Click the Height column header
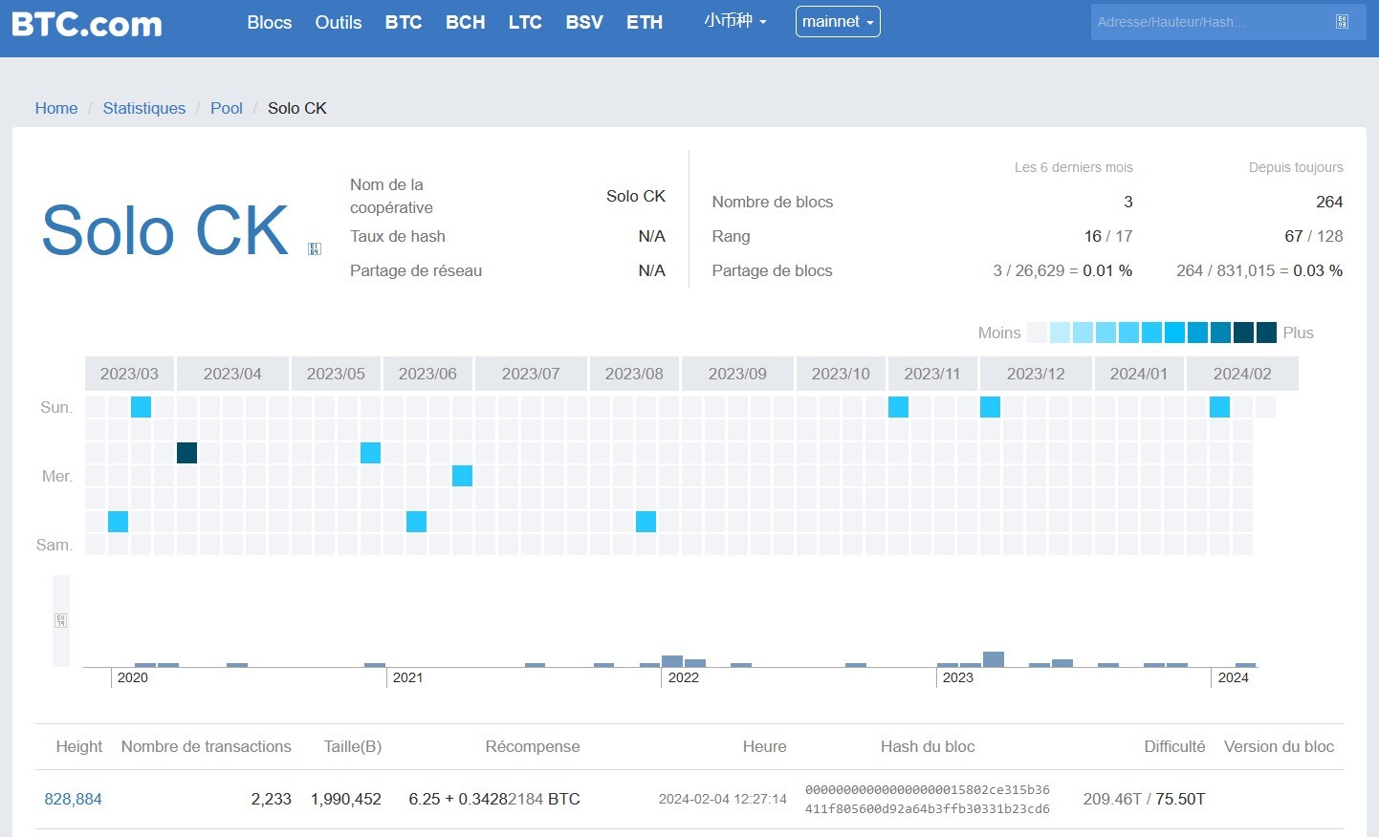1379x837 pixels. point(79,746)
